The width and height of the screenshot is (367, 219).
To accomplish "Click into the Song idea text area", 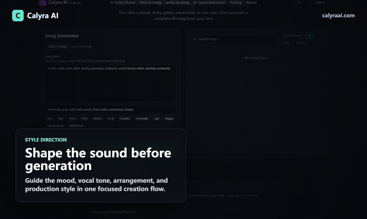I will pos(111,83).
